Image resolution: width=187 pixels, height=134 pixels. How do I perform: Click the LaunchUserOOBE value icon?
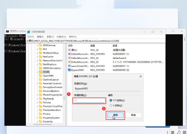pyautogui.click(x=69, y=66)
